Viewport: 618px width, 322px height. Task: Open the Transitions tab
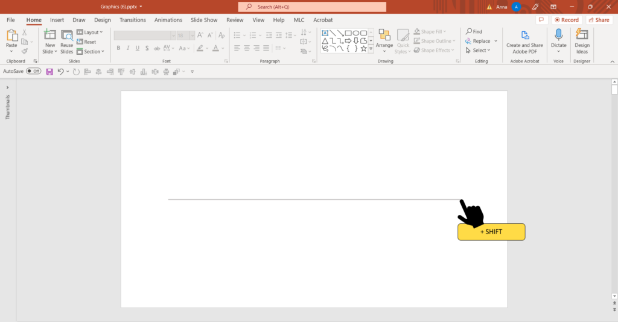132,20
